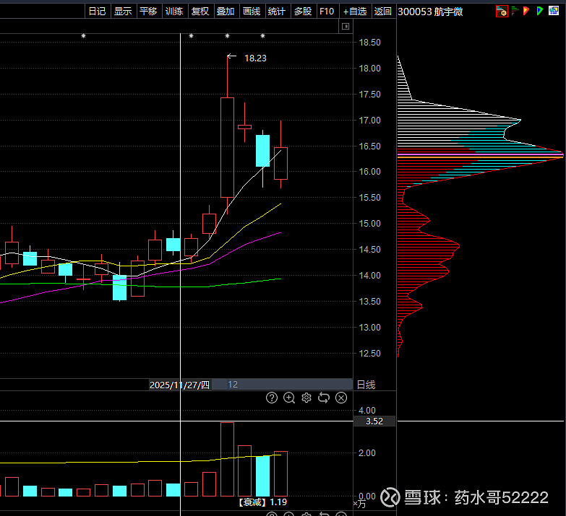
Task: Open help for the volume indicator panel
Action: tap(272, 398)
